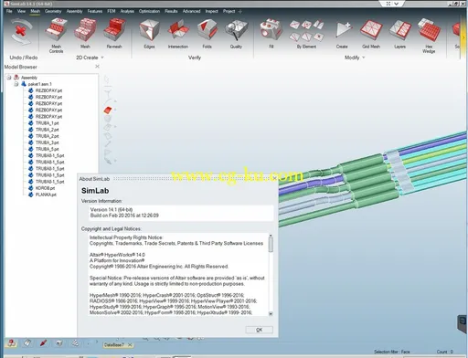Open the Grid Mesh tool
Viewport: 468px width, 358px height.
(x=371, y=34)
